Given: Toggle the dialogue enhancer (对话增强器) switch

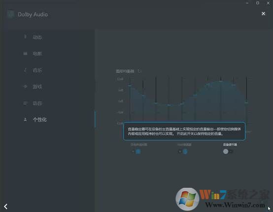Looking at the screenshot, I should (183, 151).
